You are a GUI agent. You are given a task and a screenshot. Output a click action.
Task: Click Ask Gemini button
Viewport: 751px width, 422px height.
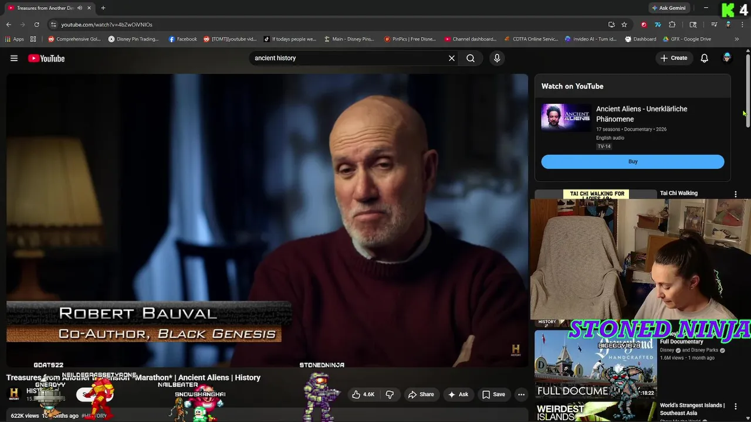point(668,8)
